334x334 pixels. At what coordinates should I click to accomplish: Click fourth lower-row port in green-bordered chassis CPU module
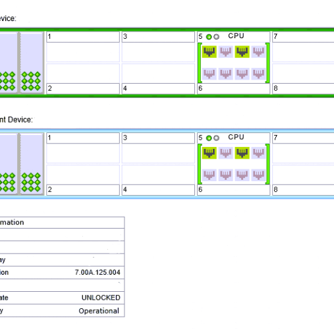258,74
